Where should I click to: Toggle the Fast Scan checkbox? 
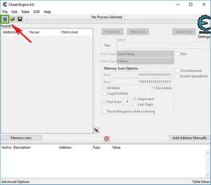point(104,102)
